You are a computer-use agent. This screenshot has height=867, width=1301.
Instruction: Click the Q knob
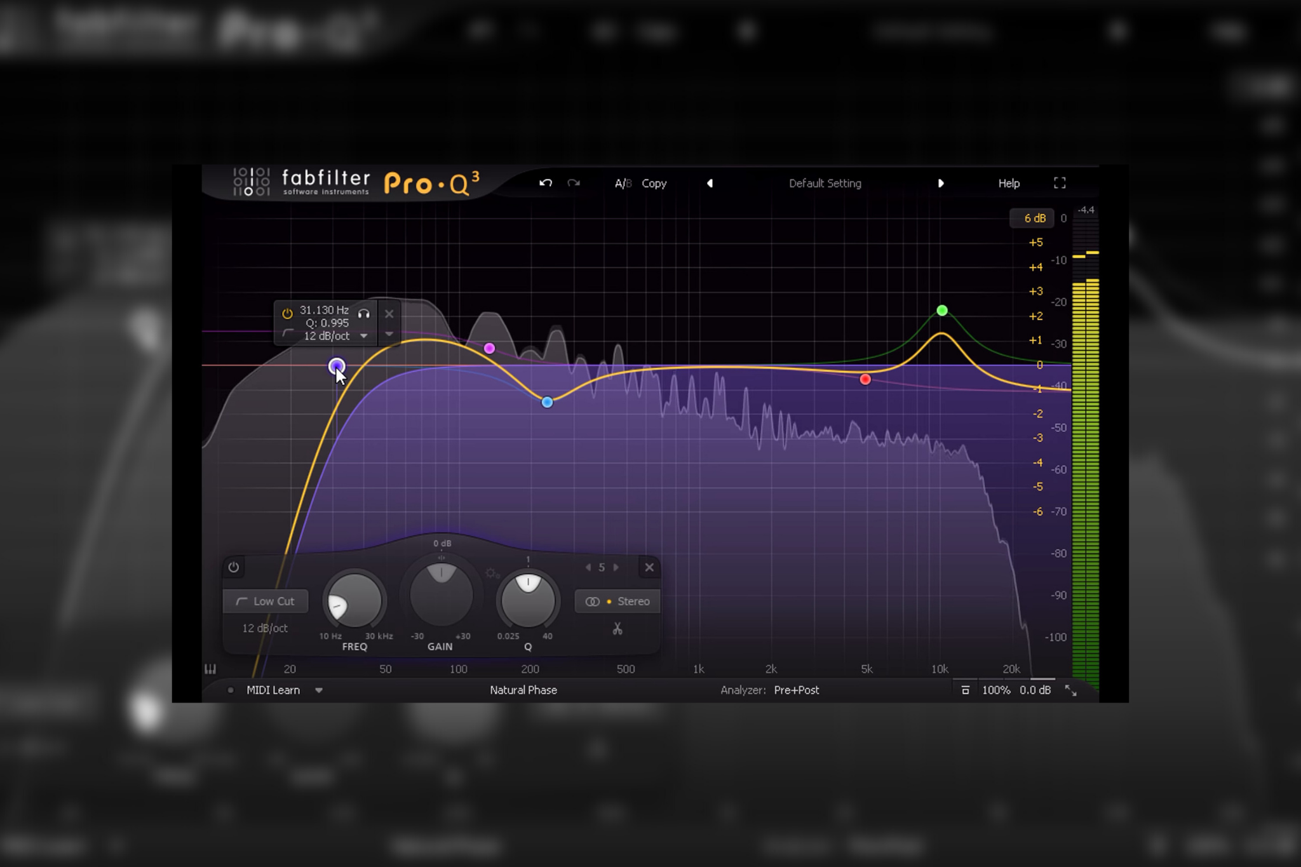tap(527, 600)
